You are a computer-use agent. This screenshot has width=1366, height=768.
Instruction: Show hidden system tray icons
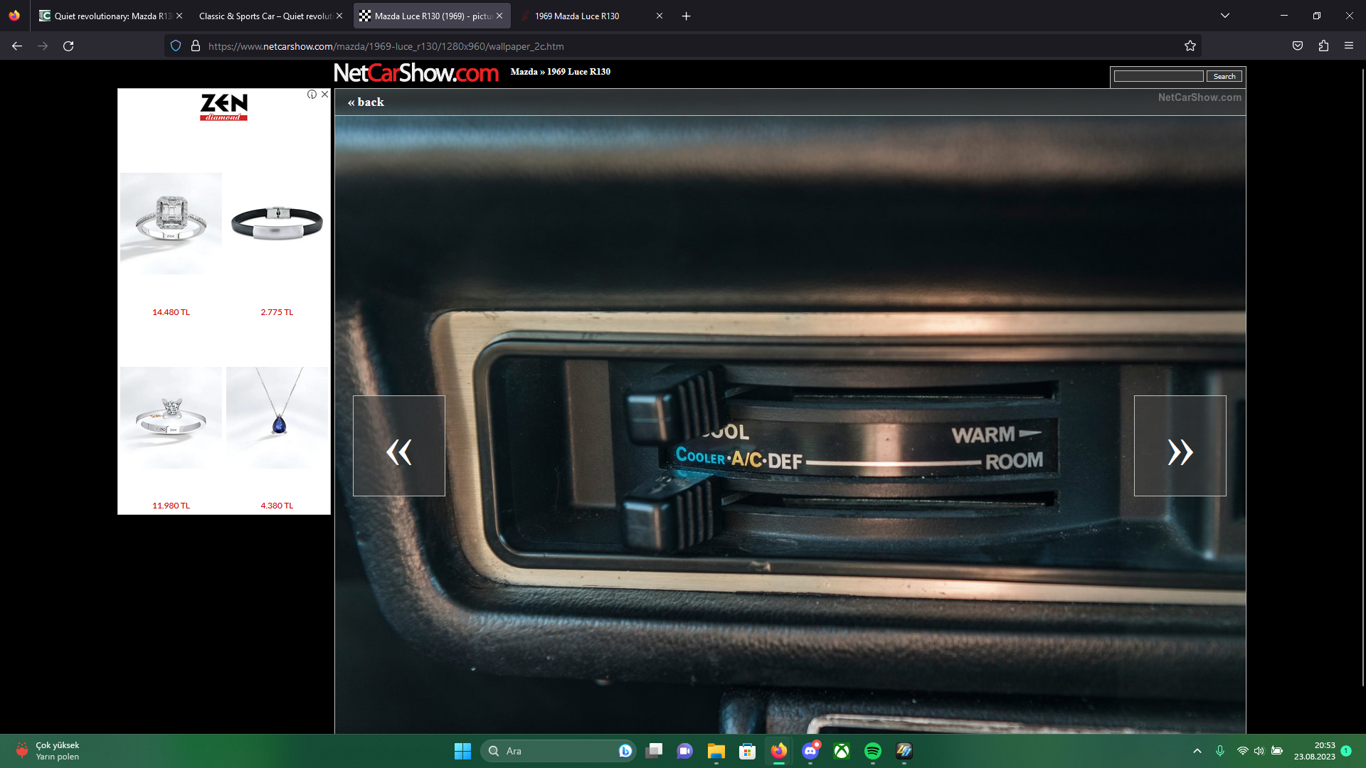click(1197, 751)
